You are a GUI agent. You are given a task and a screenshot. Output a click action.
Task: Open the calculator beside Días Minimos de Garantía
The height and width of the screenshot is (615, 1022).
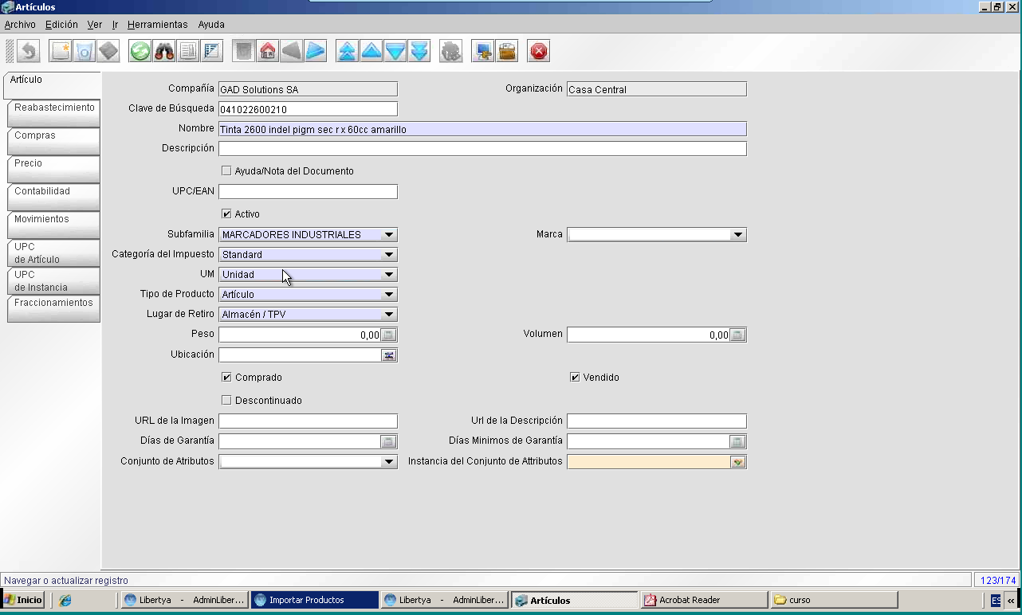(x=738, y=441)
